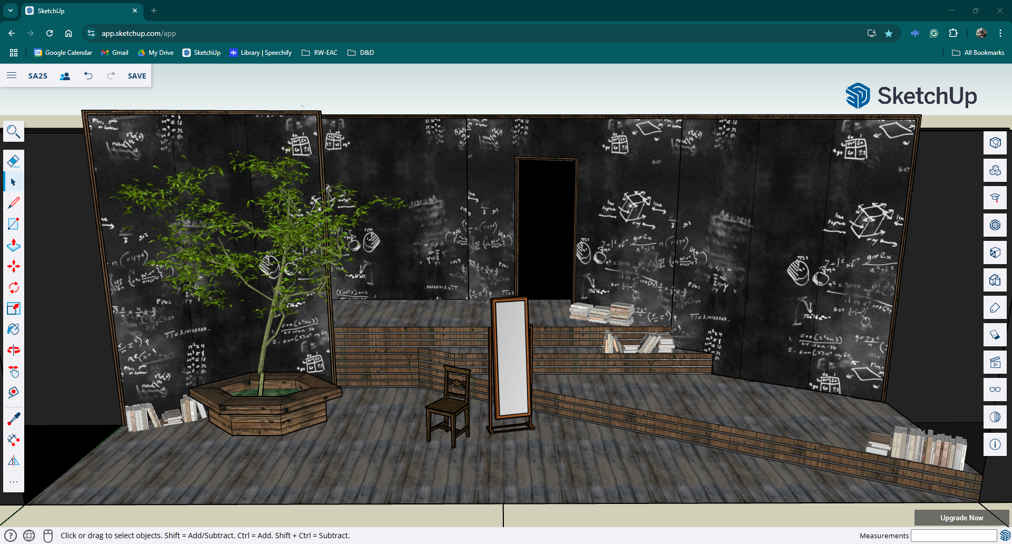
Task: Reload the page
Action: [x=50, y=33]
